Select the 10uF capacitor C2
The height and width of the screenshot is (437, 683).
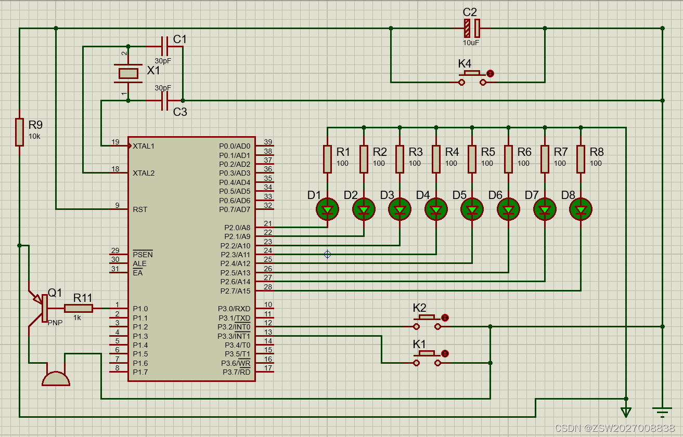click(471, 28)
